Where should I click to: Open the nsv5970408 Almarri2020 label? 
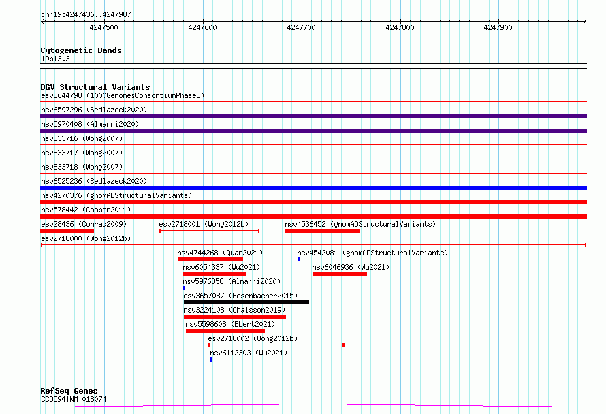coord(90,124)
